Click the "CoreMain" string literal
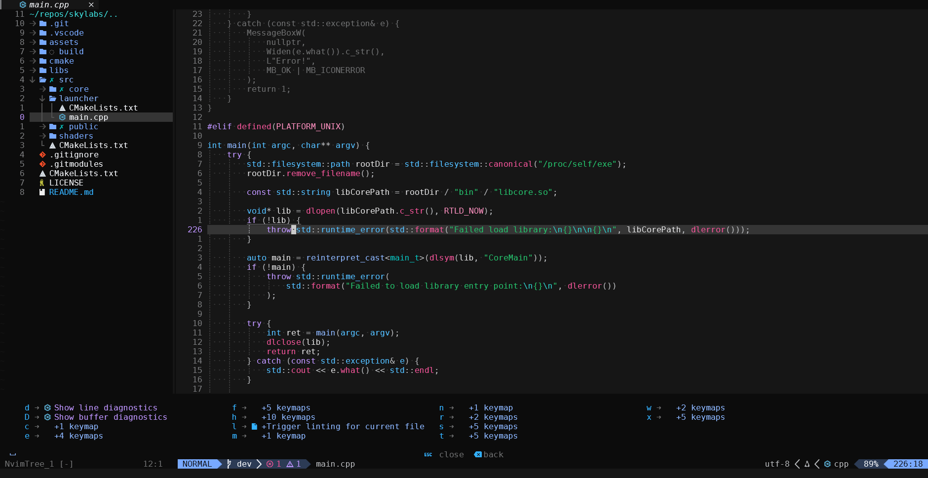Image resolution: width=928 pixels, height=478 pixels. point(508,258)
